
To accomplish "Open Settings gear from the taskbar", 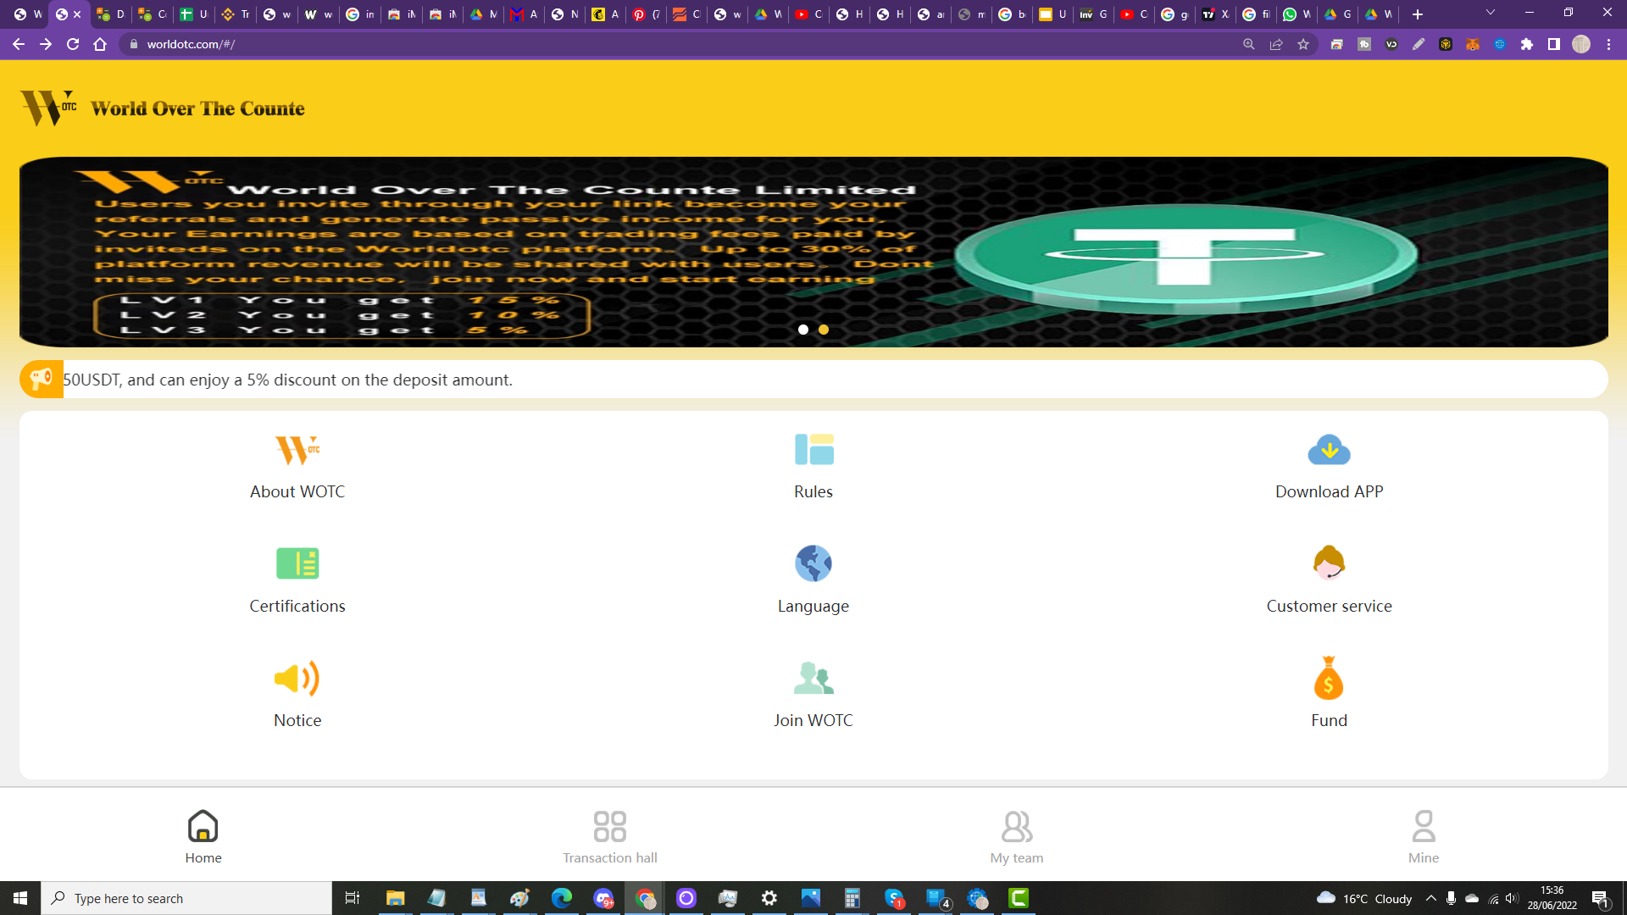I will (769, 898).
